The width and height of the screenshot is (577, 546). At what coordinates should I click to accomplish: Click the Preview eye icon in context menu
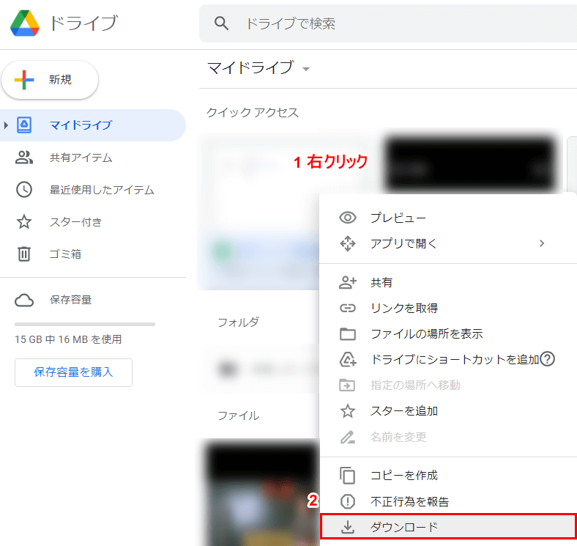point(348,218)
